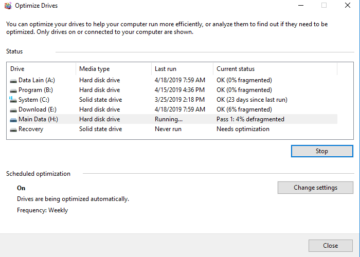Open Change settings for scheduled optimization
The width and height of the screenshot is (360, 257).
pos(315,188)
